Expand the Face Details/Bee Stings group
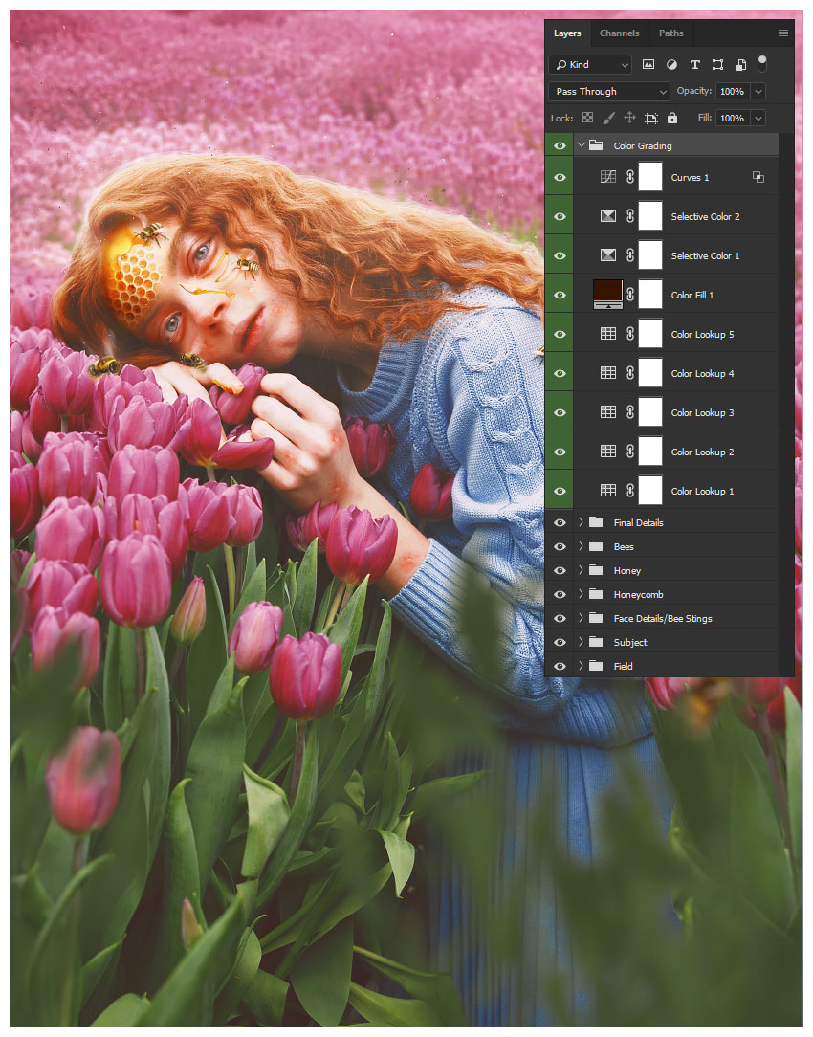 (581, 618)
